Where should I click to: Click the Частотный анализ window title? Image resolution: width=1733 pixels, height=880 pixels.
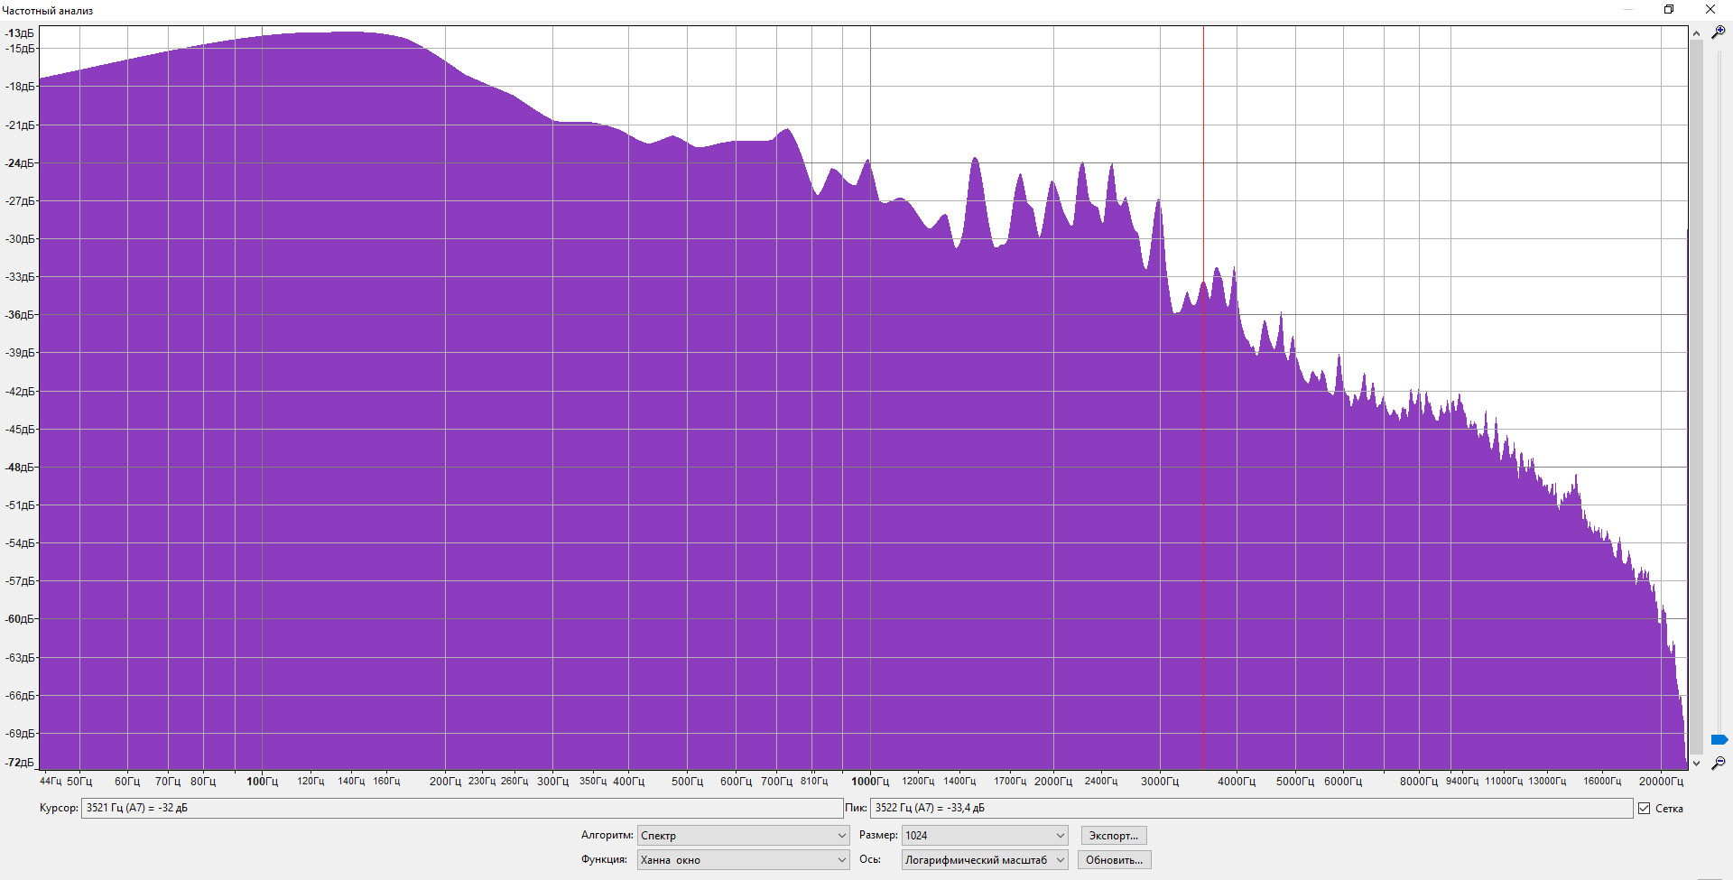point(48,11)
